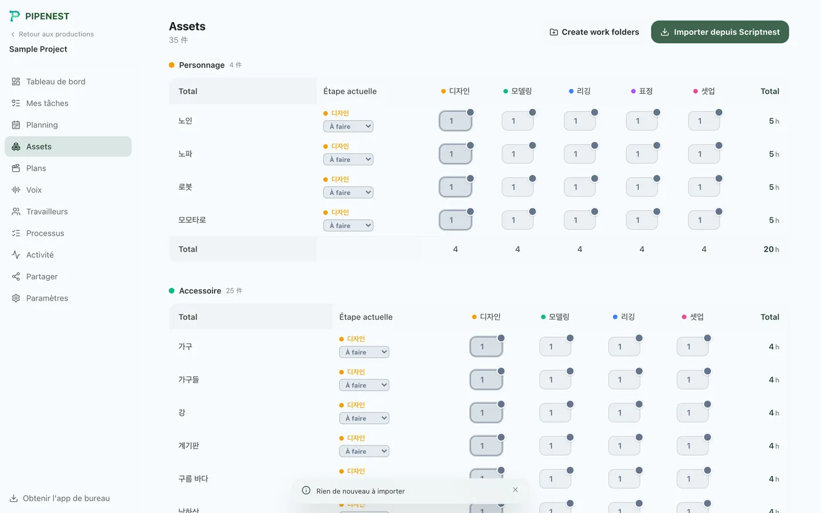Open Travailleurs from the sidebar
Image resolution: width=821 pixels, height=513 pixels.
(x=68, y=212)
